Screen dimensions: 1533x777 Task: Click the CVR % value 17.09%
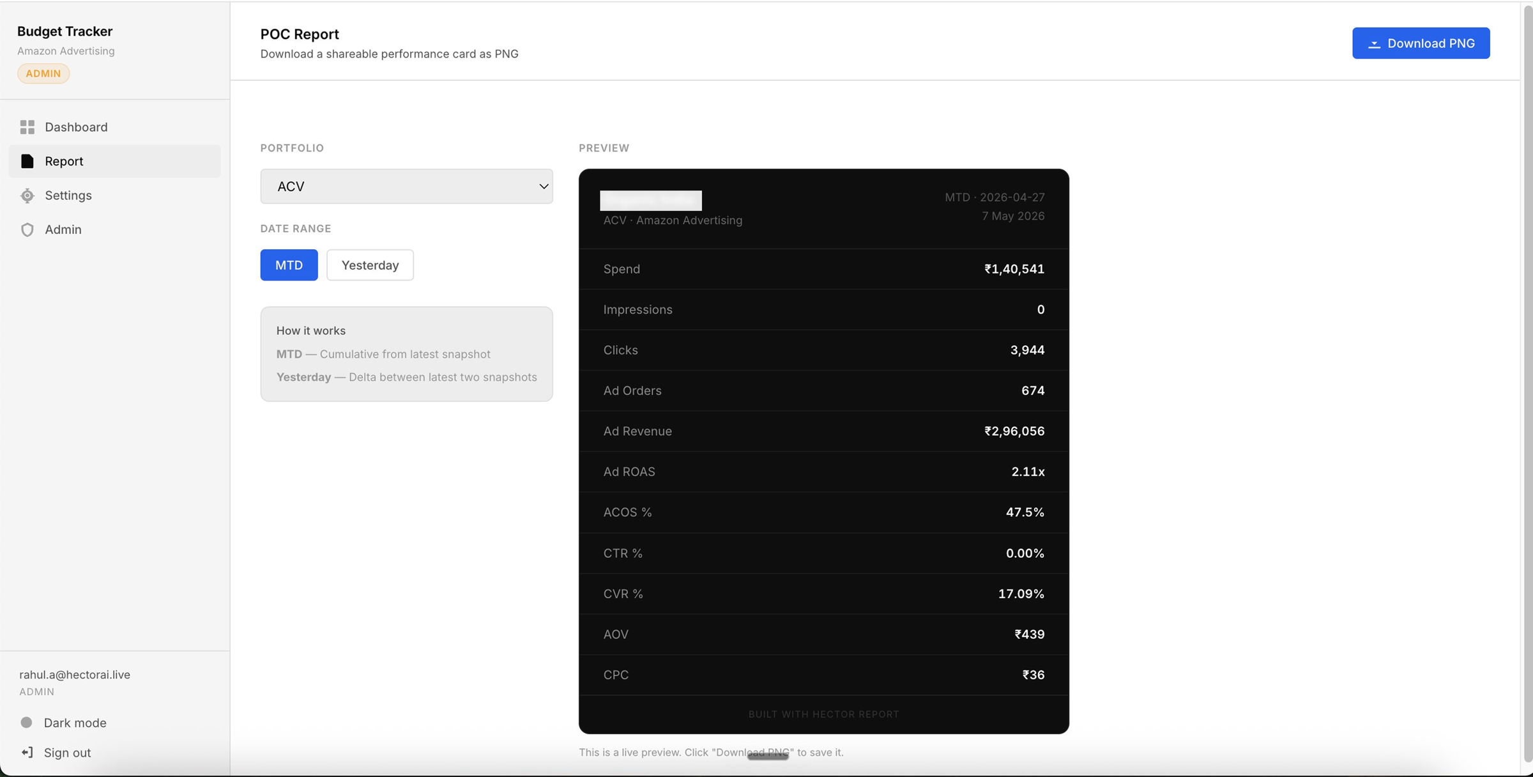click(1021, 594)
